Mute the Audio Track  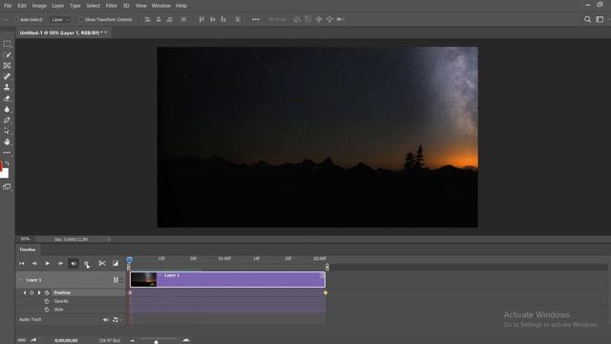pos(105,320)
